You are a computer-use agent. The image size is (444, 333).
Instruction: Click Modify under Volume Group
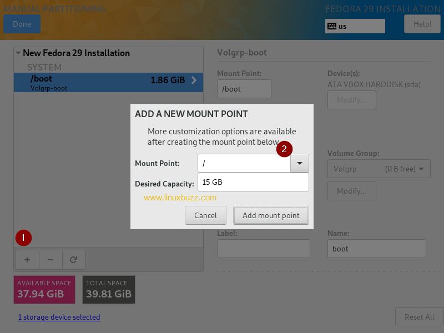(x=352, y=191)
